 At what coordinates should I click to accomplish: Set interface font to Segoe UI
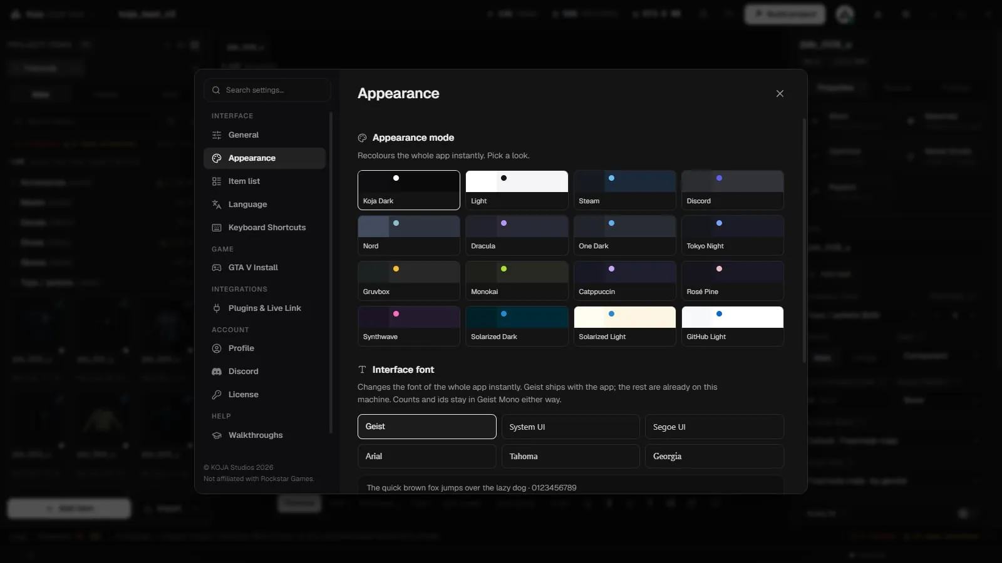pos(715,427)
